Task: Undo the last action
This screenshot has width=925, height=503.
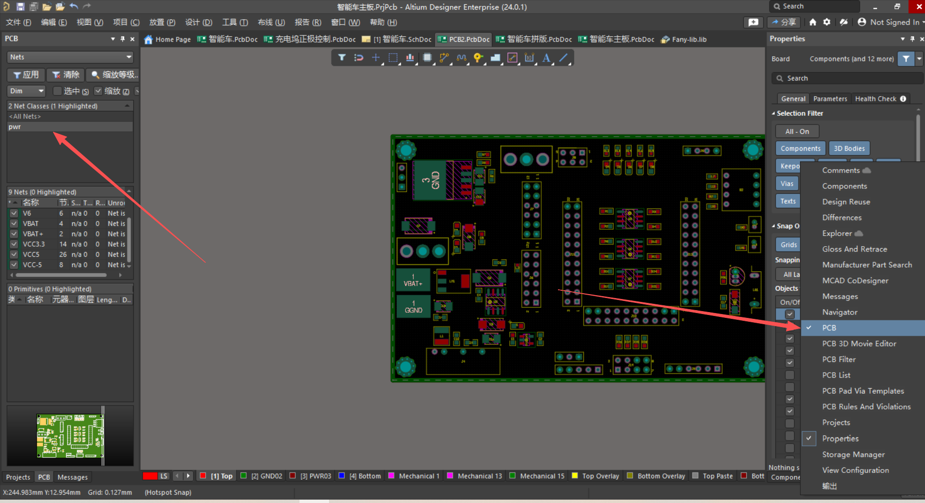Action: 74,6
